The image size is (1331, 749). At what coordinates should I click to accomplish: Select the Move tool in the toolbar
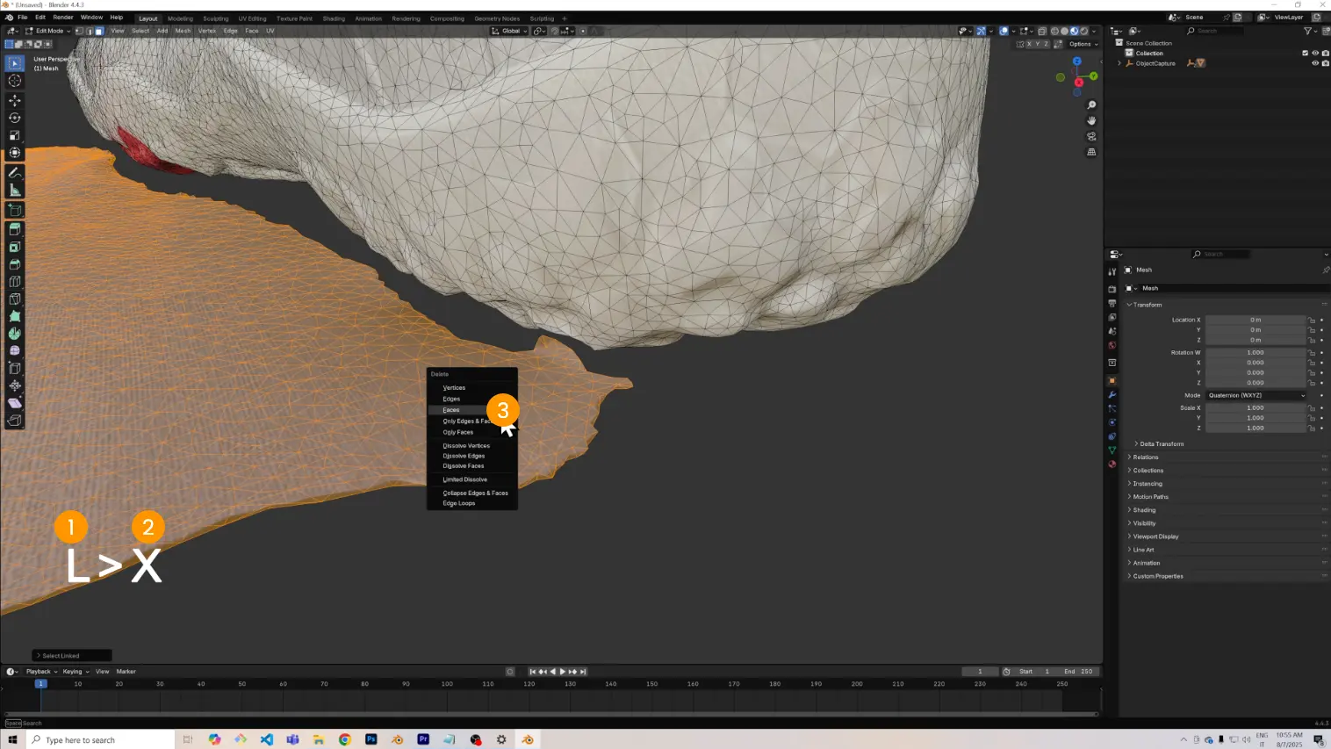pos(15,100)
